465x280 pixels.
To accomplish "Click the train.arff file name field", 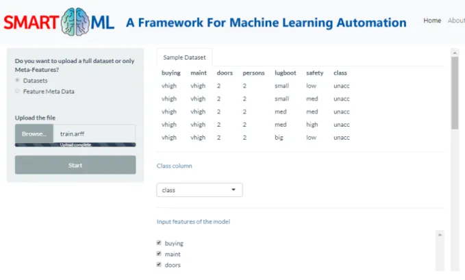I will pos(95,133).
